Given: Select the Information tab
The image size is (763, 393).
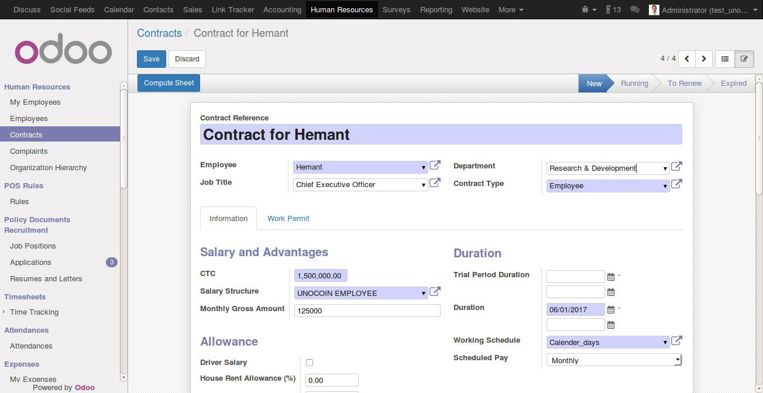Looking at the screenshot, I should [228, 218].
